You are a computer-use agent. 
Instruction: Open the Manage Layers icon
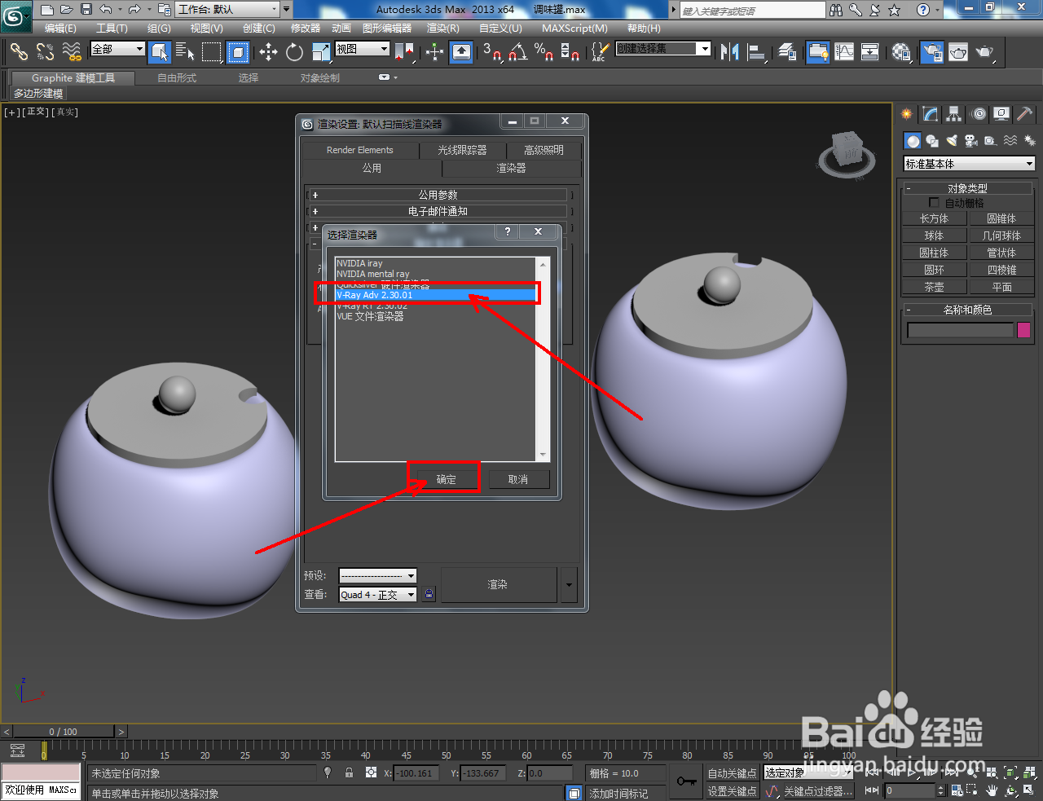coord(787,52)
